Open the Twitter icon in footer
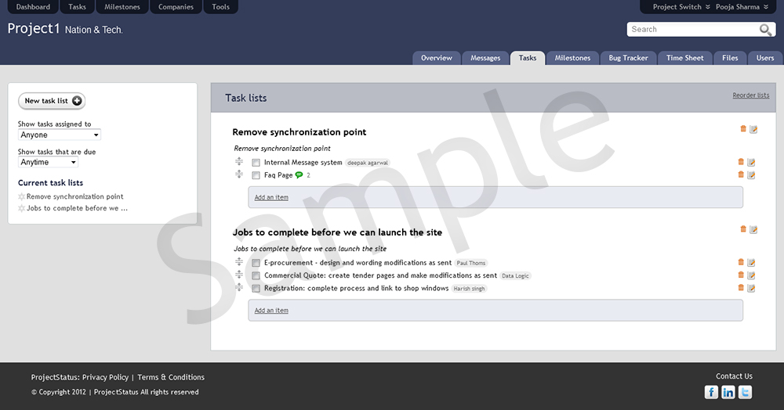This screenshot has height=410, width=784. [x=746, y=392]
